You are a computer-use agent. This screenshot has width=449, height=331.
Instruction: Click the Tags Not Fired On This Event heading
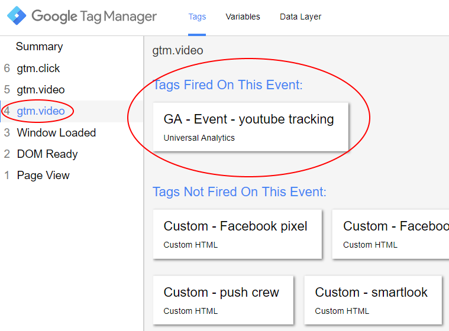[x=240, y=192]
